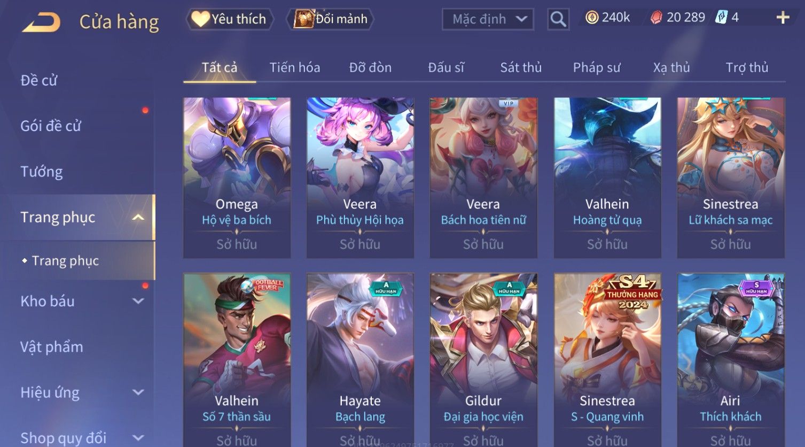
Task: Click the red gem currency icon
Action: (x=656, y=18)
